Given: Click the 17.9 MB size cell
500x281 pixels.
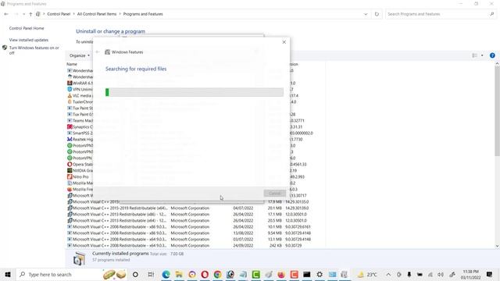Looking at the screenshot, I should click(274, 202).
